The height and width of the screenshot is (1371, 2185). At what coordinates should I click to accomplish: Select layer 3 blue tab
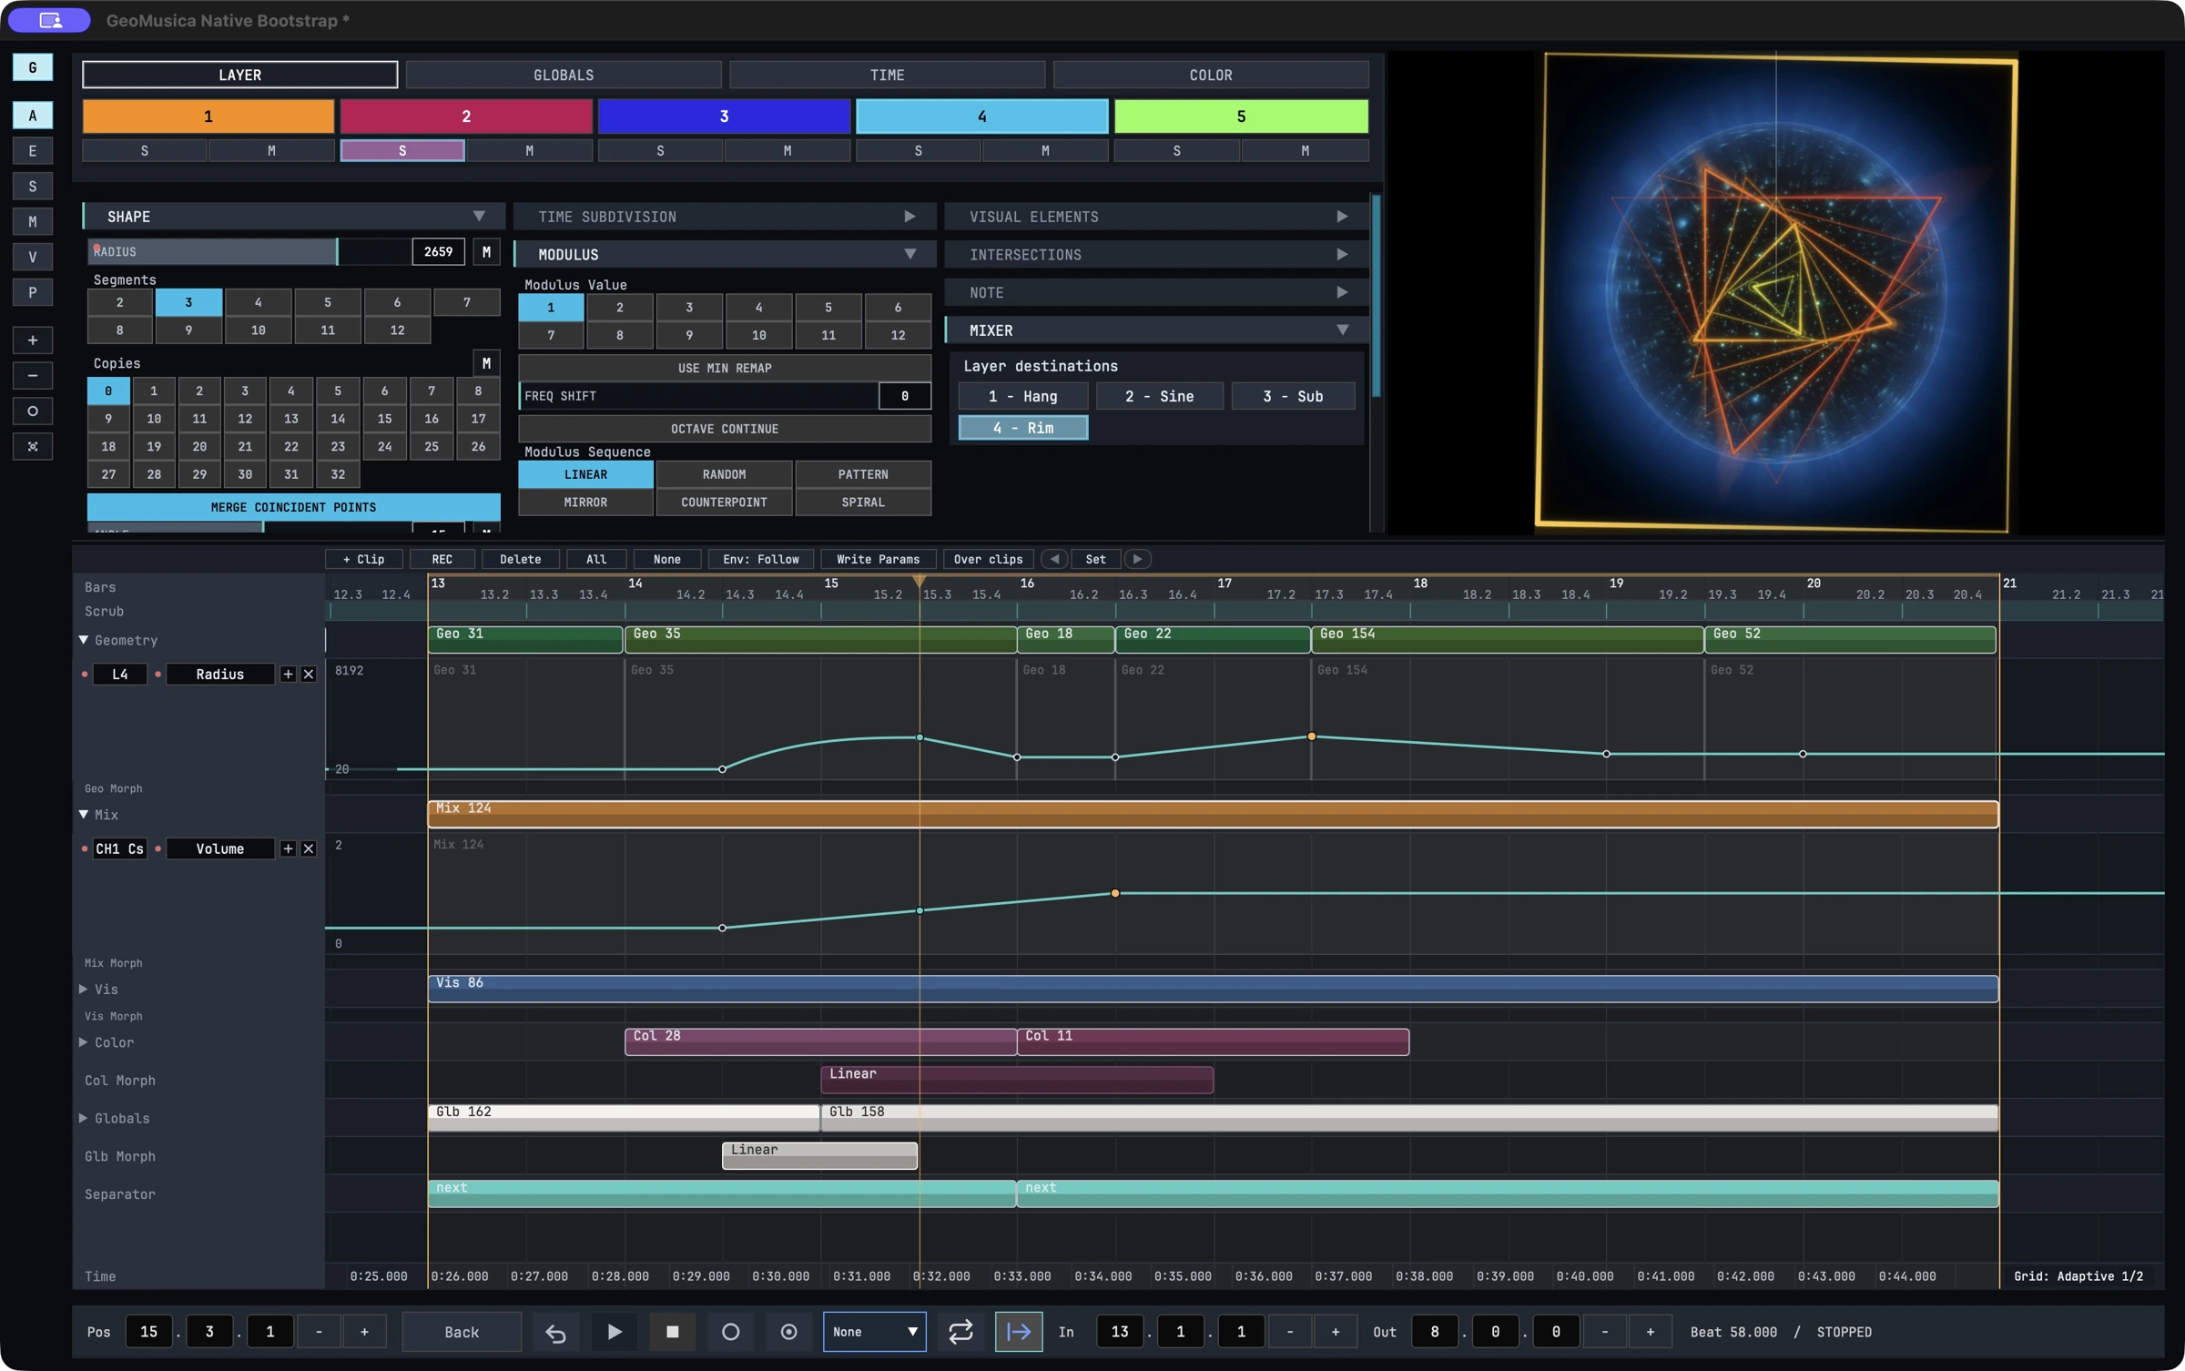click(x=724, y=117)
